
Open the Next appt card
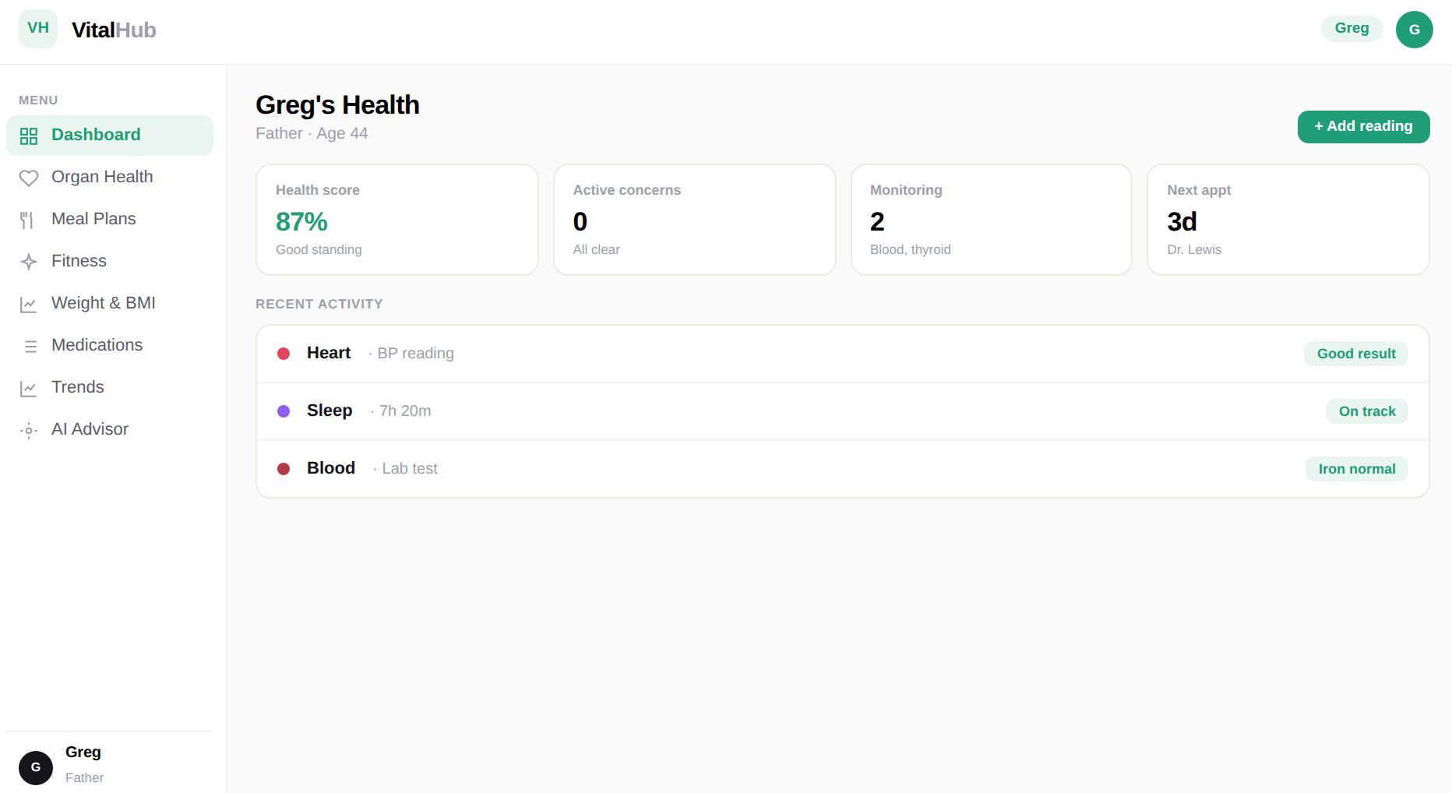(1288, 220)
